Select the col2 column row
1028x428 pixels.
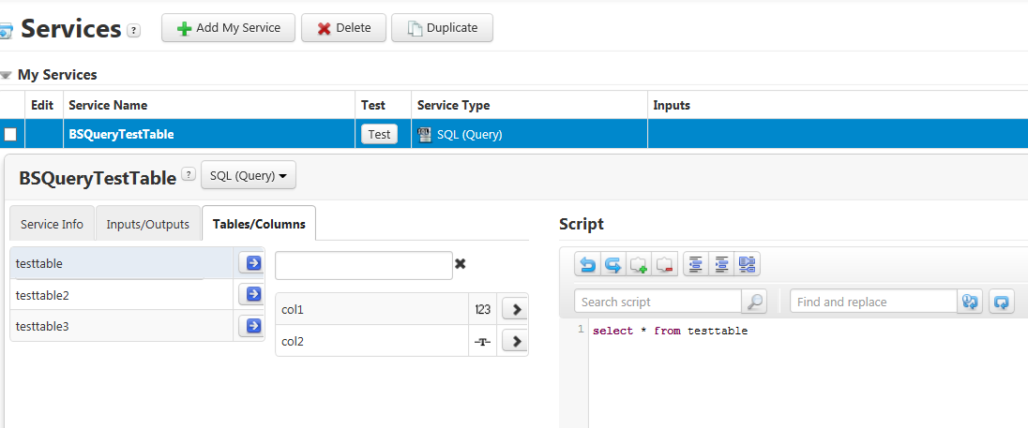(x=371, y=341)
